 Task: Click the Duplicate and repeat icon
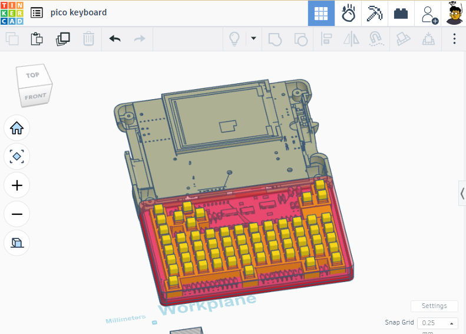[x=62, y=39]
